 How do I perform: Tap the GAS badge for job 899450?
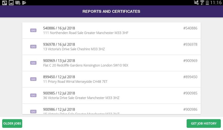click(x=33, y=79)
